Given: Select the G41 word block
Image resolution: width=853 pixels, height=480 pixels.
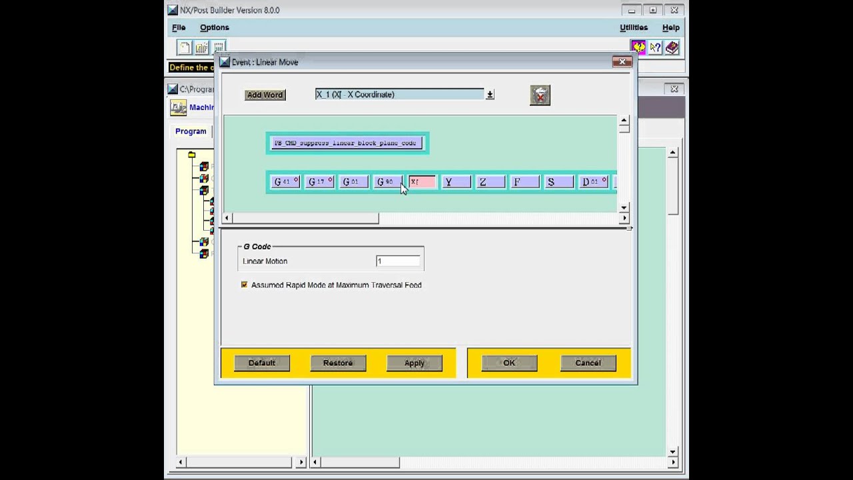Looking at the screenshot, I should coord(285,182).
